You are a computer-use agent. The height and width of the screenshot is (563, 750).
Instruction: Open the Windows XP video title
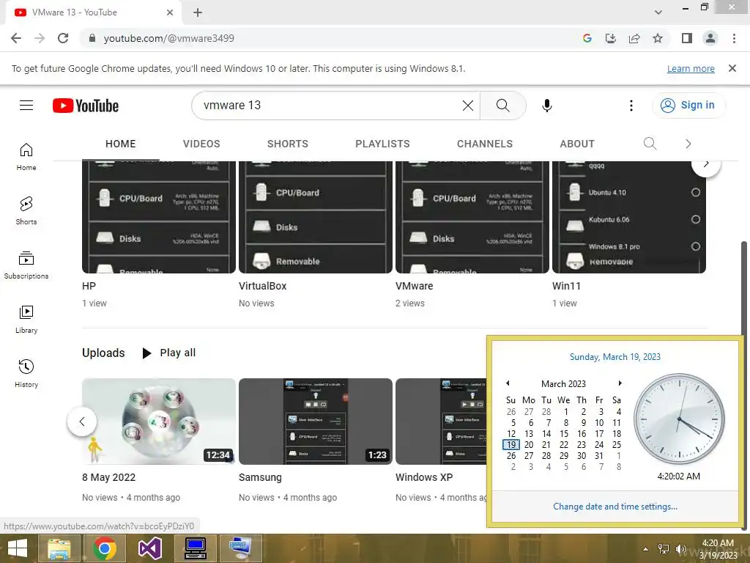424,477
